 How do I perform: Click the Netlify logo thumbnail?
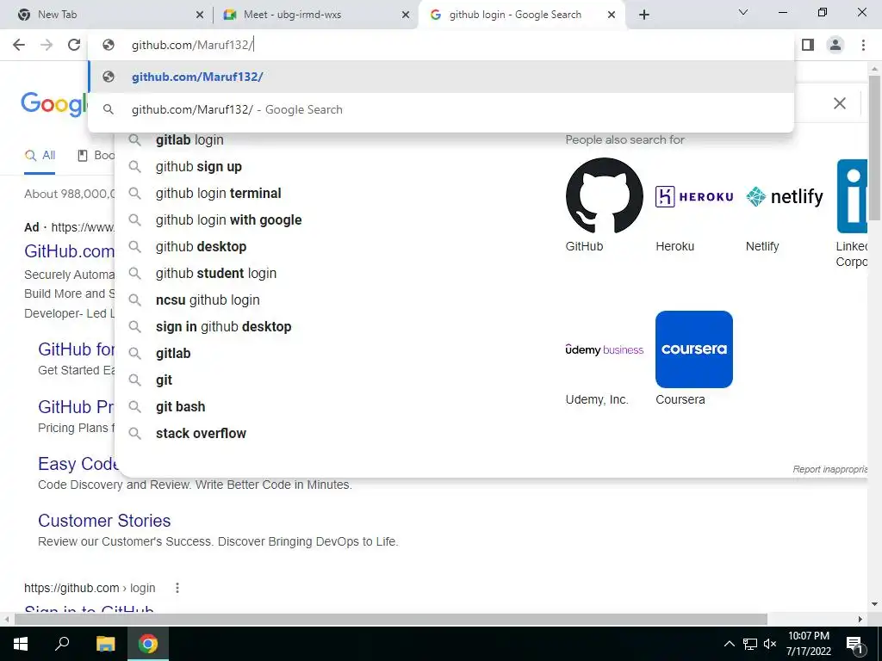[x=784, y=196]
